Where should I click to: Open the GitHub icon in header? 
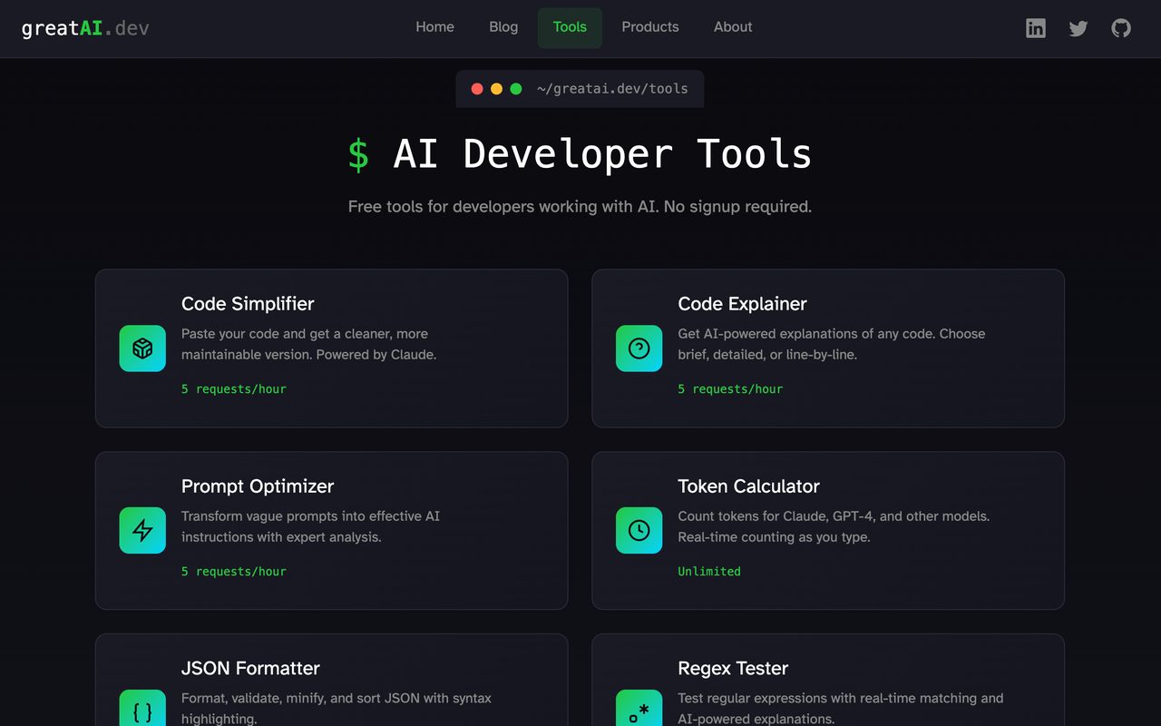pos(1121,28)
